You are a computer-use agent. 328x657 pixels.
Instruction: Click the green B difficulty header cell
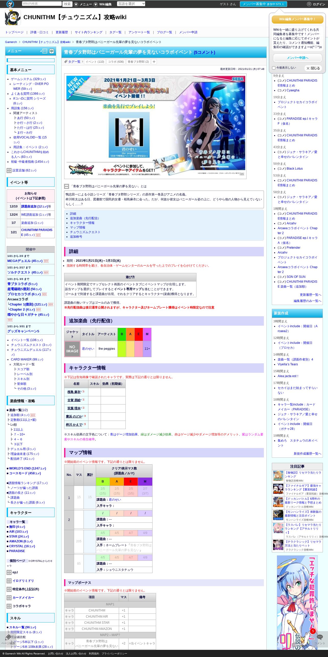pos(122,334)
